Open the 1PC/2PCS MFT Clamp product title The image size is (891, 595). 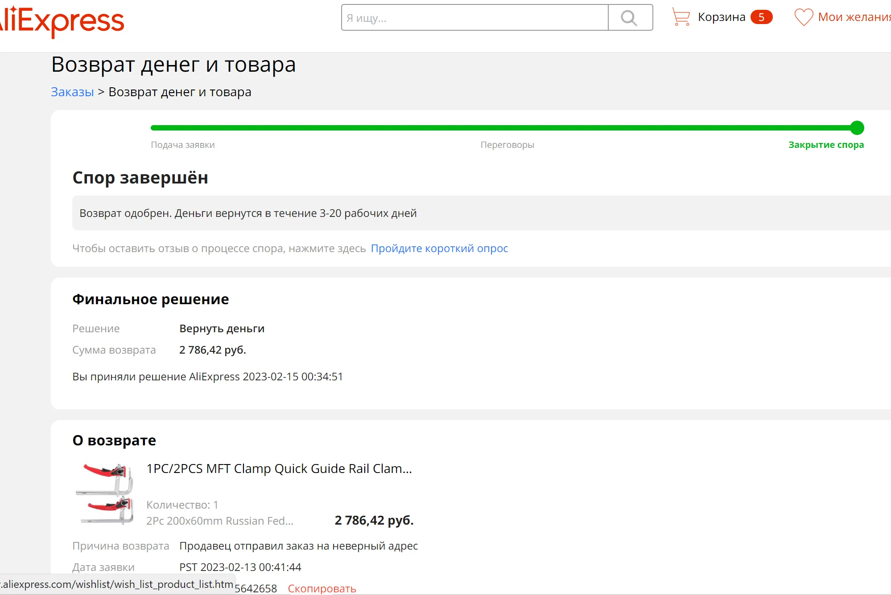(279, 469)
